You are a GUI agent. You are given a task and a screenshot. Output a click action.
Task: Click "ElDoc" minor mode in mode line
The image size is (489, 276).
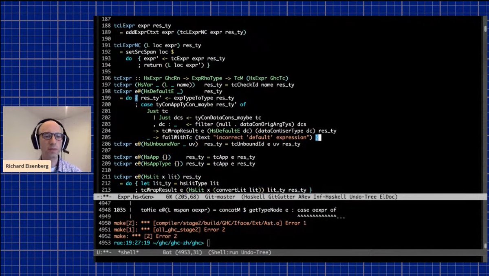(386, 197)
